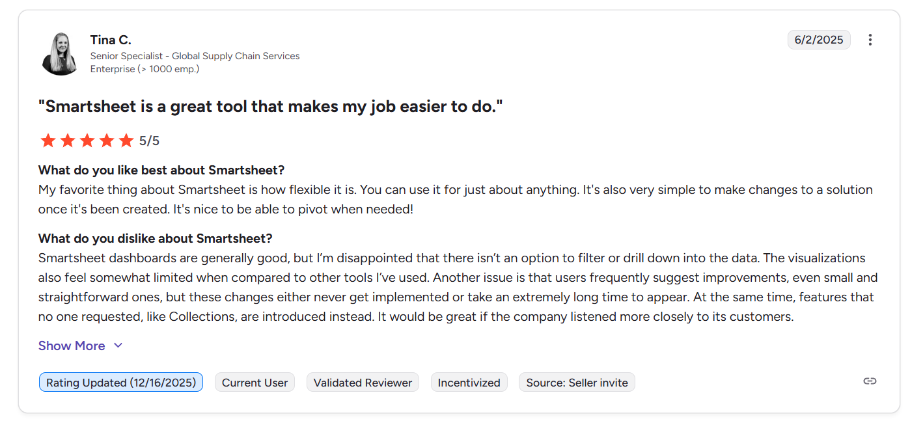Click reviewer name Tina C.
The width and height of the screenshot is (910, 423).
111,40
